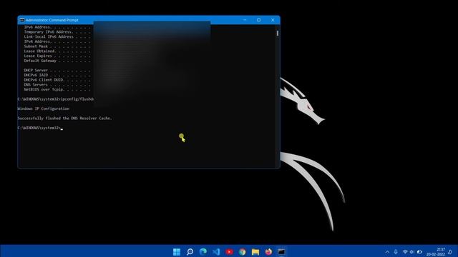Screen dimensions: 458x257
Task: Launch Google Chrome from taskbar
Action: pos(242,252)
